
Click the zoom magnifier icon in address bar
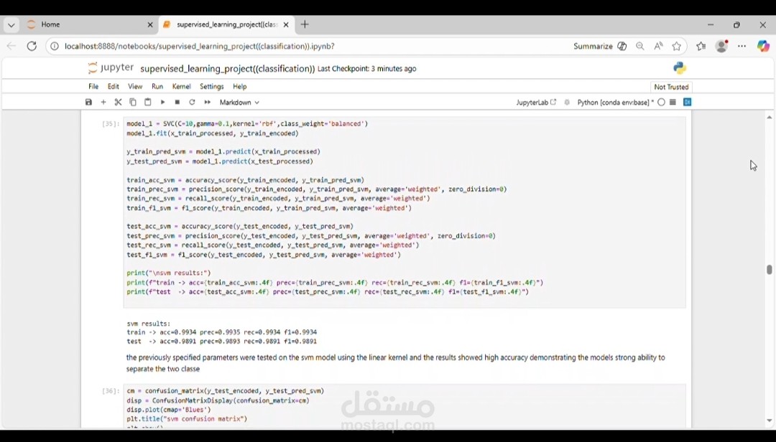pos(640,46)
